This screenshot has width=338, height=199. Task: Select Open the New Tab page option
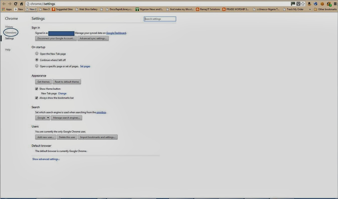coord(37,54)
